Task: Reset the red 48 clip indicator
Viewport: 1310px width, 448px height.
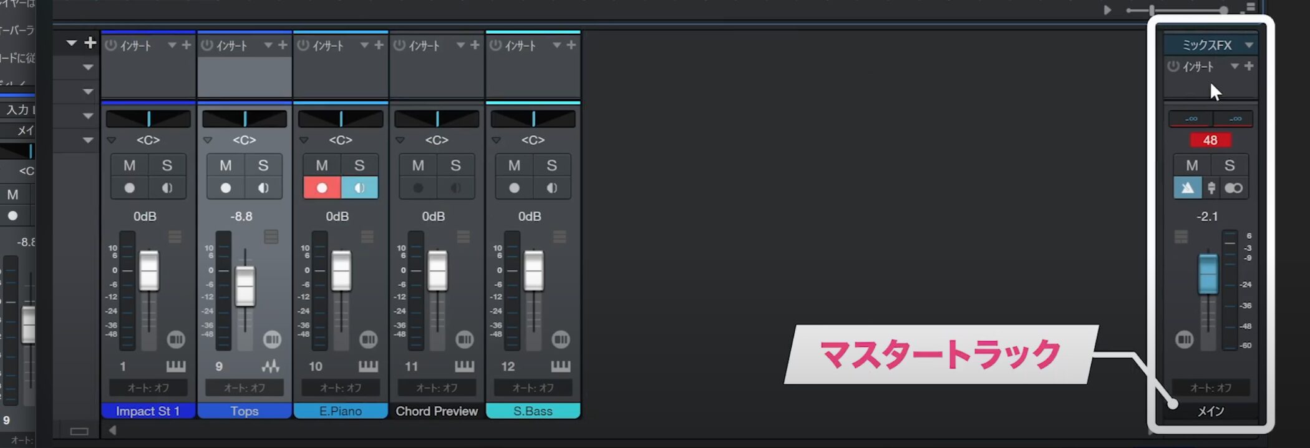Action: (1210, 140)
